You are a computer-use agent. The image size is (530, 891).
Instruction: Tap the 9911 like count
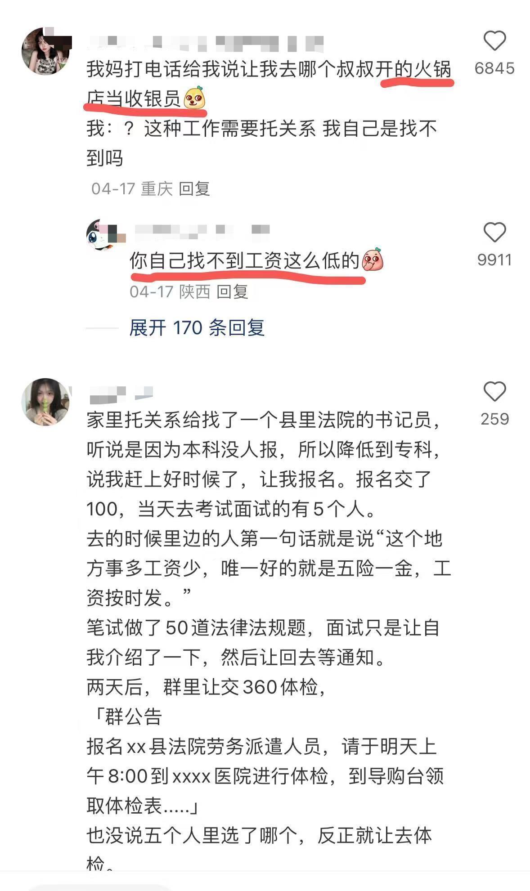(x=494, y=260)
